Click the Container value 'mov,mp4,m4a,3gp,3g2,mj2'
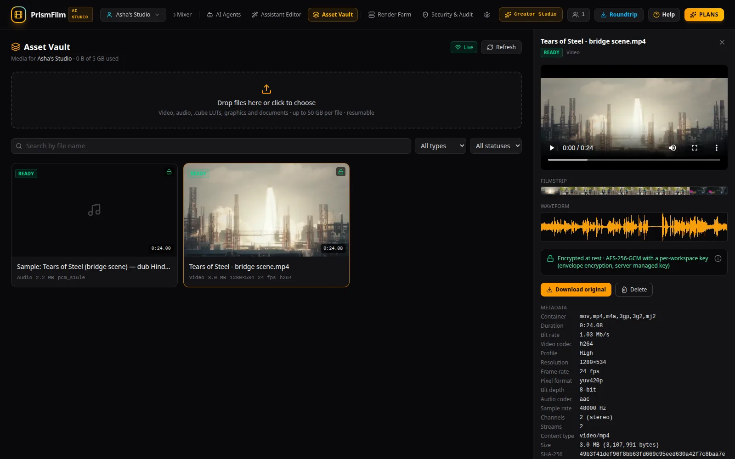The width and height of the screenshot is (735, 459). (617, 316)
